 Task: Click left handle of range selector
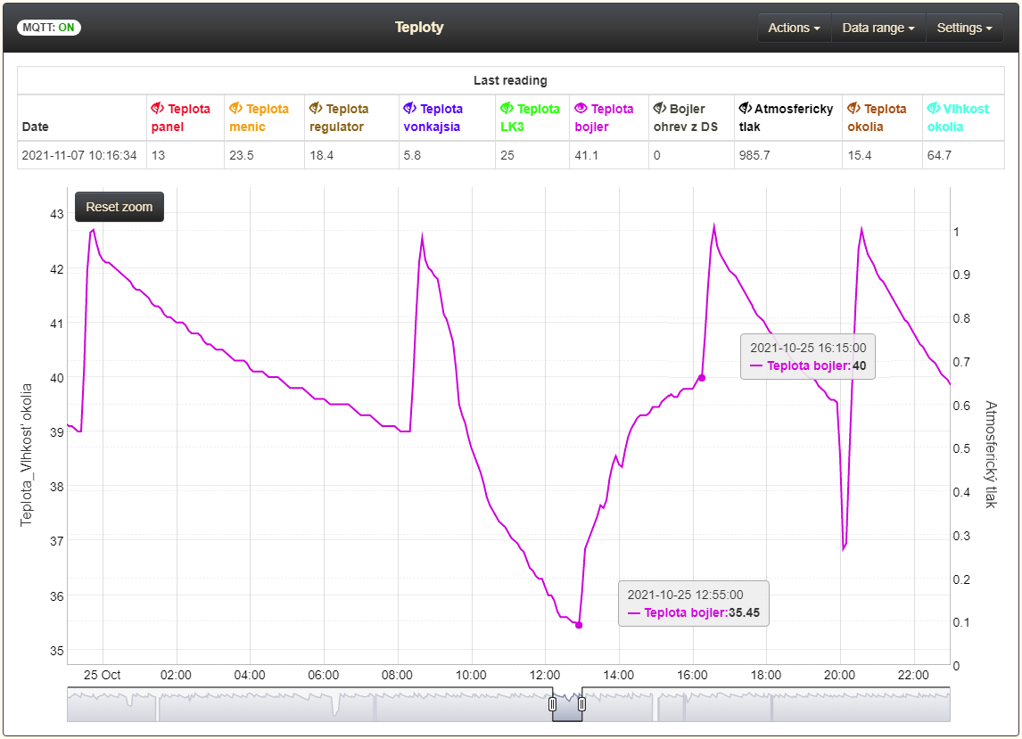(x=552, y=704)
